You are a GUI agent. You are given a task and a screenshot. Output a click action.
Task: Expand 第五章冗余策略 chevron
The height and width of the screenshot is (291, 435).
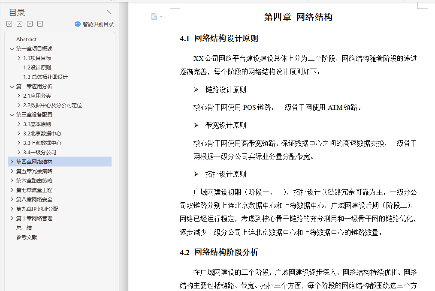pyautogui.click(x=12, y=171)
